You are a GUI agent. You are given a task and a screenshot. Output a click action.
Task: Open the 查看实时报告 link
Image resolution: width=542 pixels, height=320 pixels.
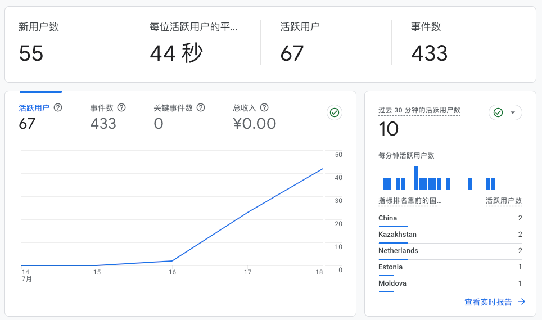pyautogui.click(x=488, y=302)
